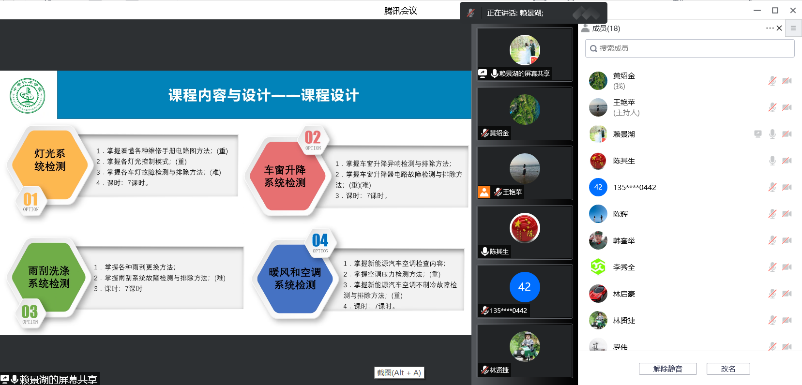802x385 pixels.
Task: Click the screen share icon beside 赖景湖
Action: (x=757, y=134)
